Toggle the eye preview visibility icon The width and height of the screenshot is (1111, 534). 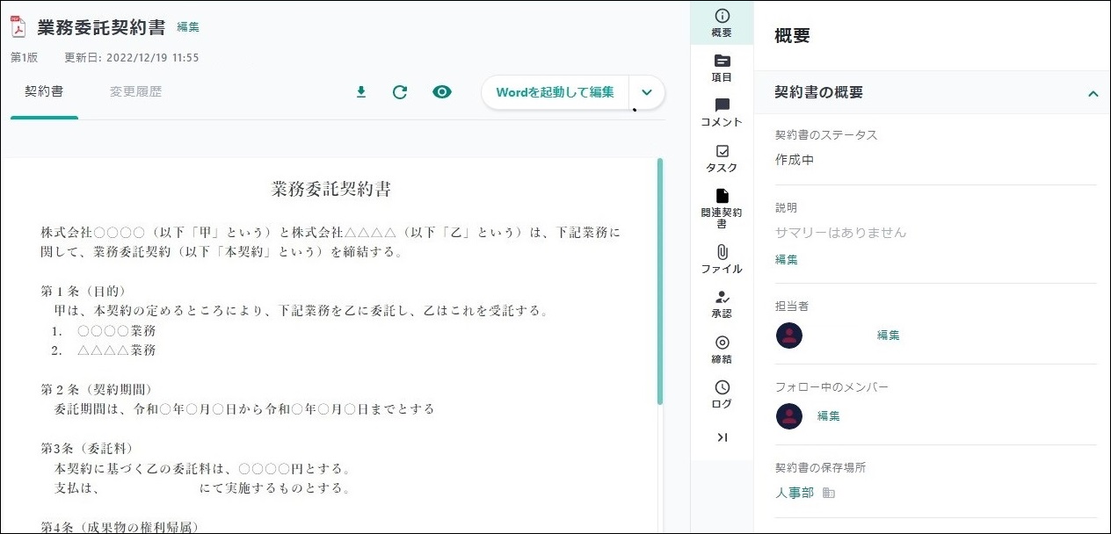click(x=442, y=92)
